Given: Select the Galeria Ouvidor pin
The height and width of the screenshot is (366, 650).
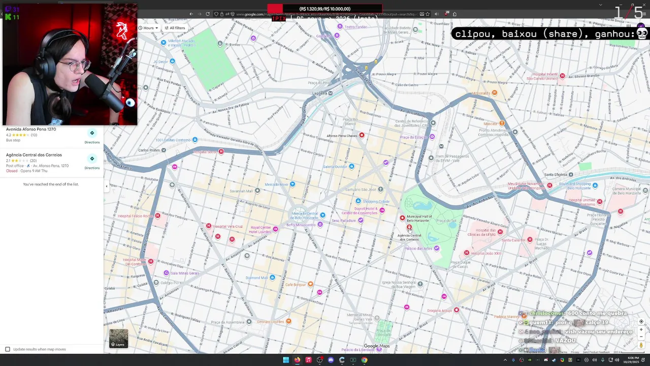Looking at the screenshot, I should [351, 166].
